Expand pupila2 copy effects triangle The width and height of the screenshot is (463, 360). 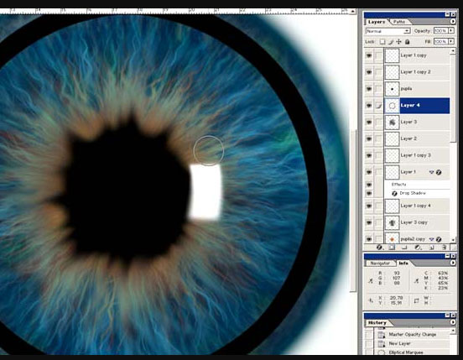tap(431, 239)
